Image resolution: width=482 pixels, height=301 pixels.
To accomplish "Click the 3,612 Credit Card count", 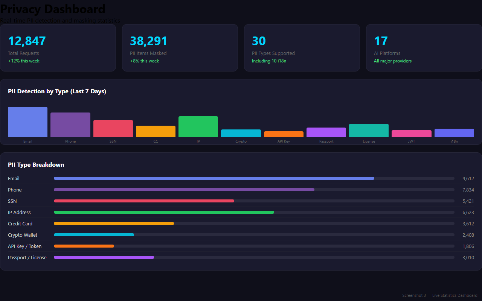I will (468, 223).
